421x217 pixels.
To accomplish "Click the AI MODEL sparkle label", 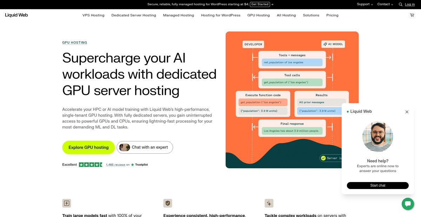I will click(333, 44).
